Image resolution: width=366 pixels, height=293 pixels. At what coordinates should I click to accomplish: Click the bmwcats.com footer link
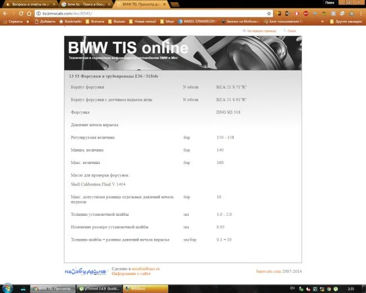[x=269, y=272]
